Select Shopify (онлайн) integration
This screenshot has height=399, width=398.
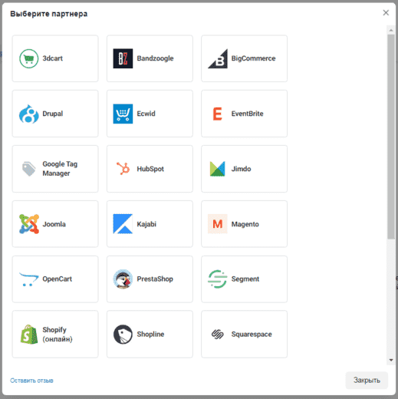pyautogui.click(x=55, y=335)
